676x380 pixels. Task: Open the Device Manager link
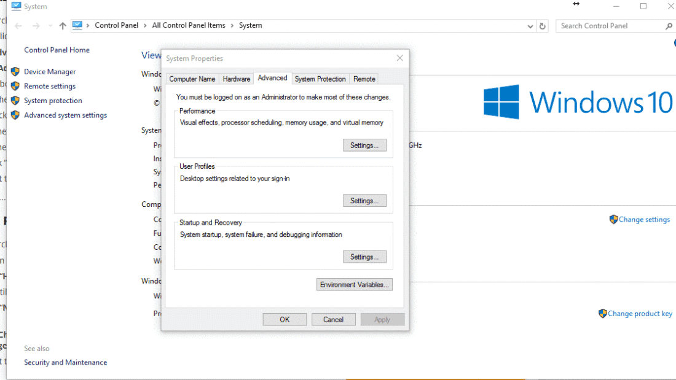pos(50,72)
